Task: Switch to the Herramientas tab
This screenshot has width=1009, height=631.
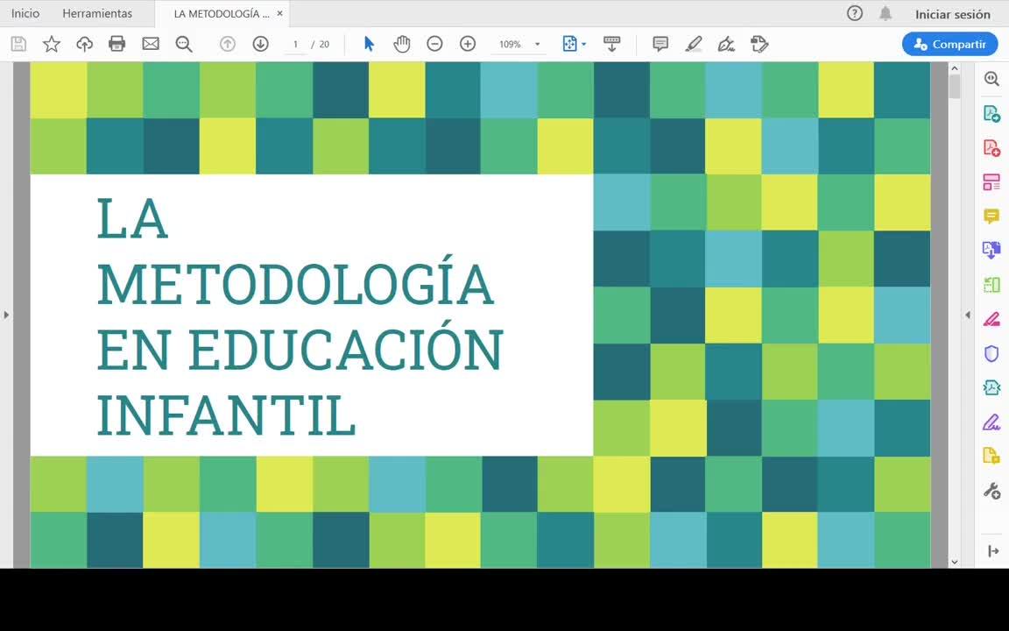Action: click(x=97, y=13)
